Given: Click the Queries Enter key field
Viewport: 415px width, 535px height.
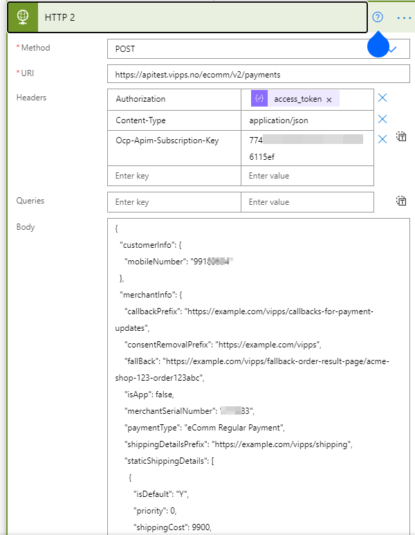Looking at the screenshot, I should [x=174, y=202].
